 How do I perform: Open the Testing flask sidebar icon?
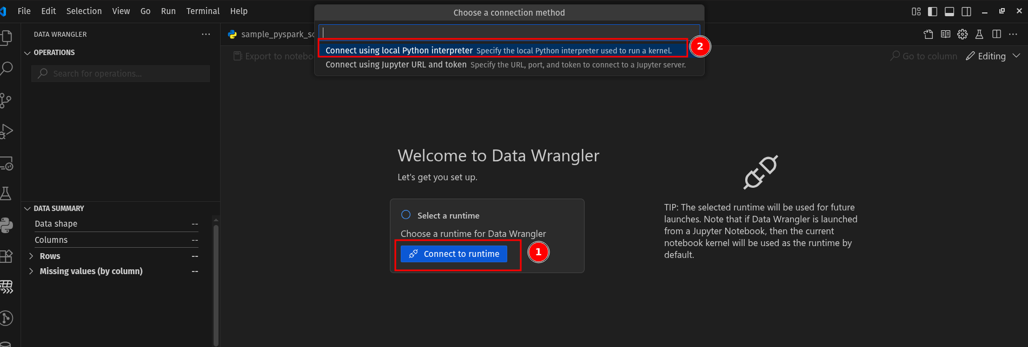click(x=6, y=193)
